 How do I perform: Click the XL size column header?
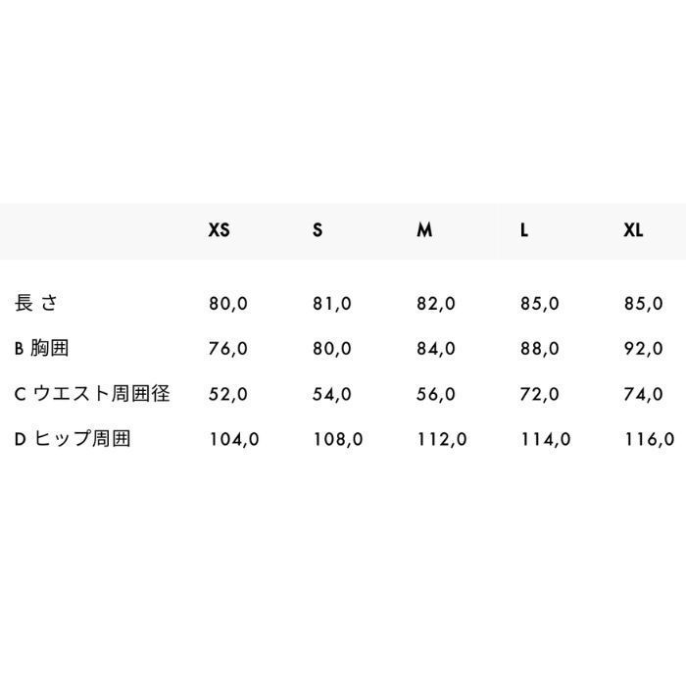tap(633, 229)
